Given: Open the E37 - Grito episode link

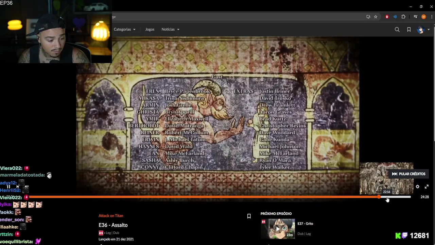Looking at the screenshot, I should pyautogui.click(x=305, y=224).
